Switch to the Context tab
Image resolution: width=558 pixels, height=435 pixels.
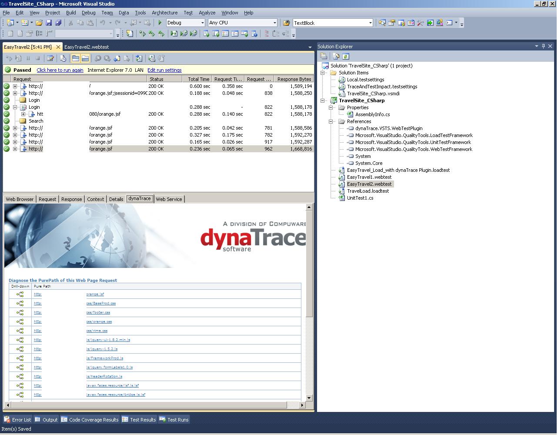pyautogui.click(x=95, y=199)
